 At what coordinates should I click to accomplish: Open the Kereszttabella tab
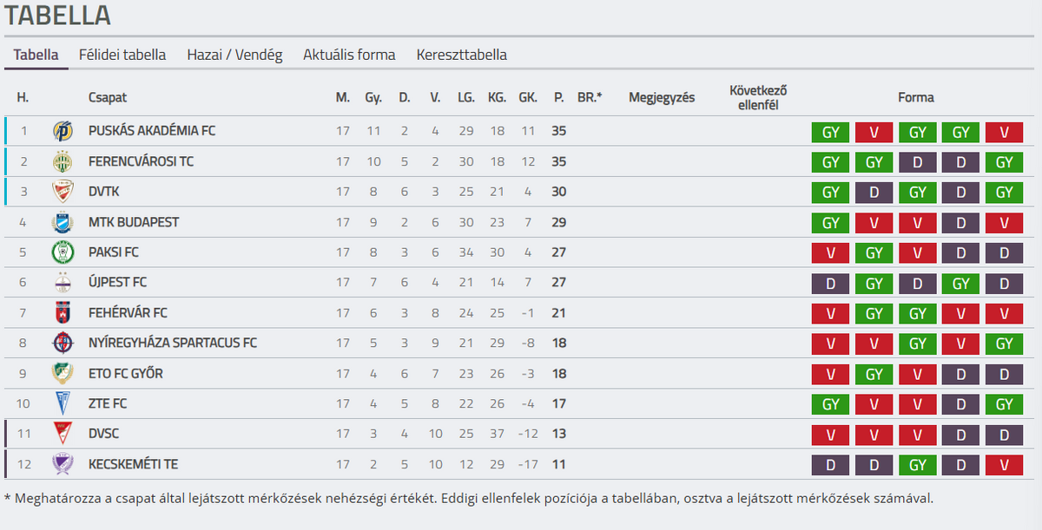pos(462,55)
